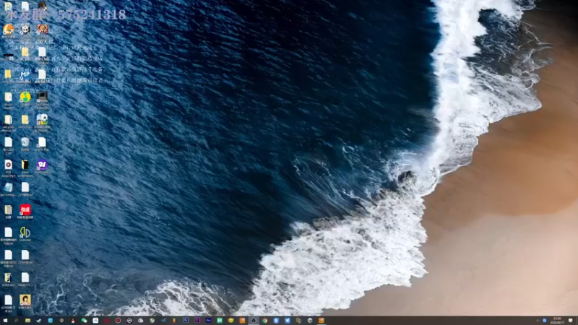Open the red square Chinese app shortcut
578x325 pixels.
[25, 209]
